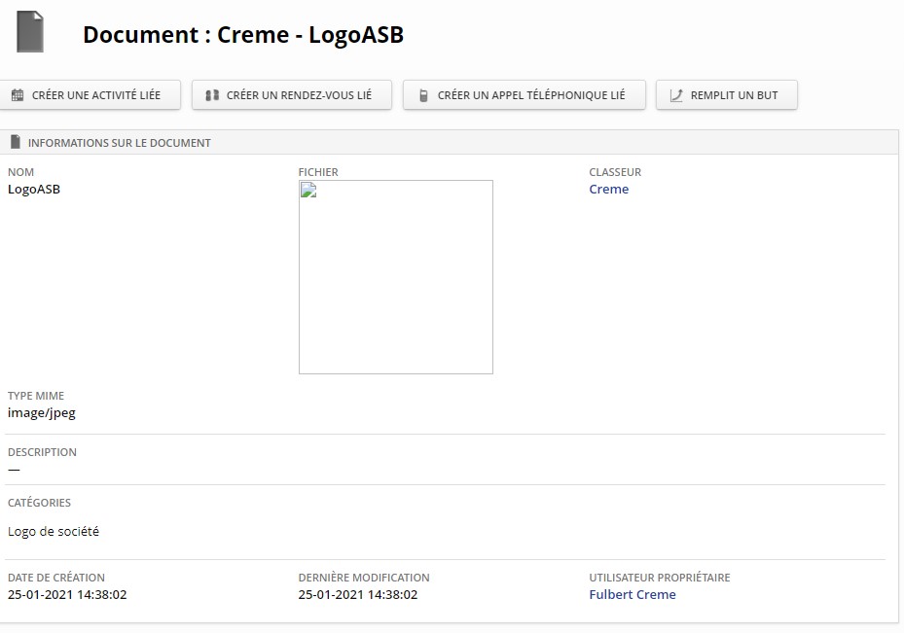
Task: Open the Creme classeur link
Action: pyautogui.click(x=608, y=189)
